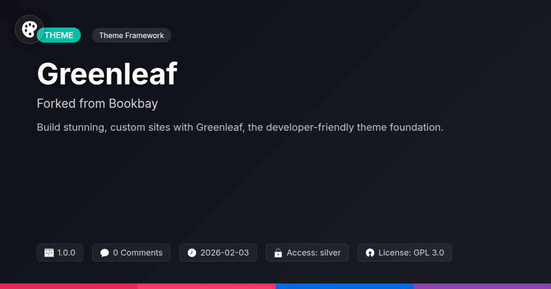Click the crimson red color bar segment
Viewport: 551px width, 289px height.
click(69, 286)
